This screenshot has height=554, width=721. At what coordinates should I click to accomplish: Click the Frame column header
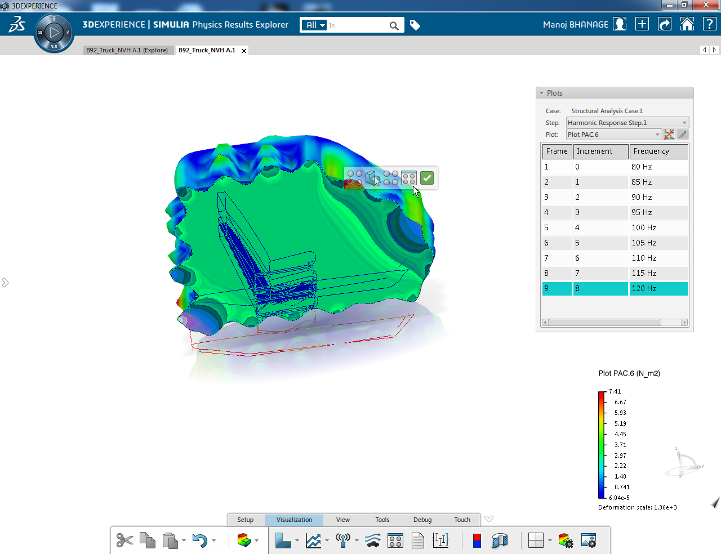click(557, 151)
